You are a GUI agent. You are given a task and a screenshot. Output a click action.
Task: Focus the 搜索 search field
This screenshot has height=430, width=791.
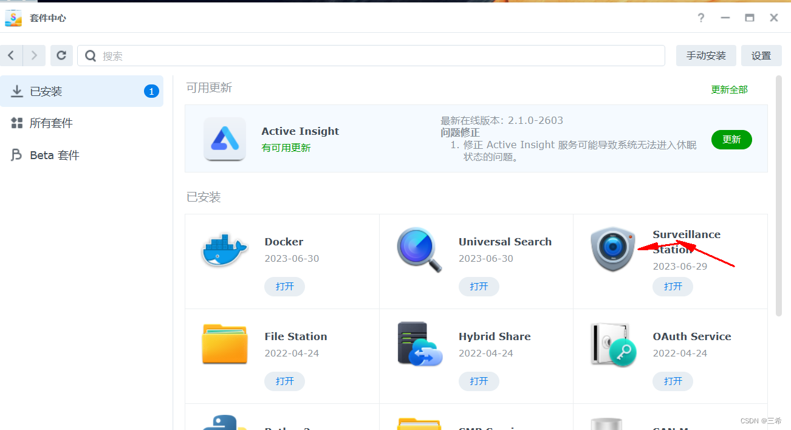tap(371, 55)
